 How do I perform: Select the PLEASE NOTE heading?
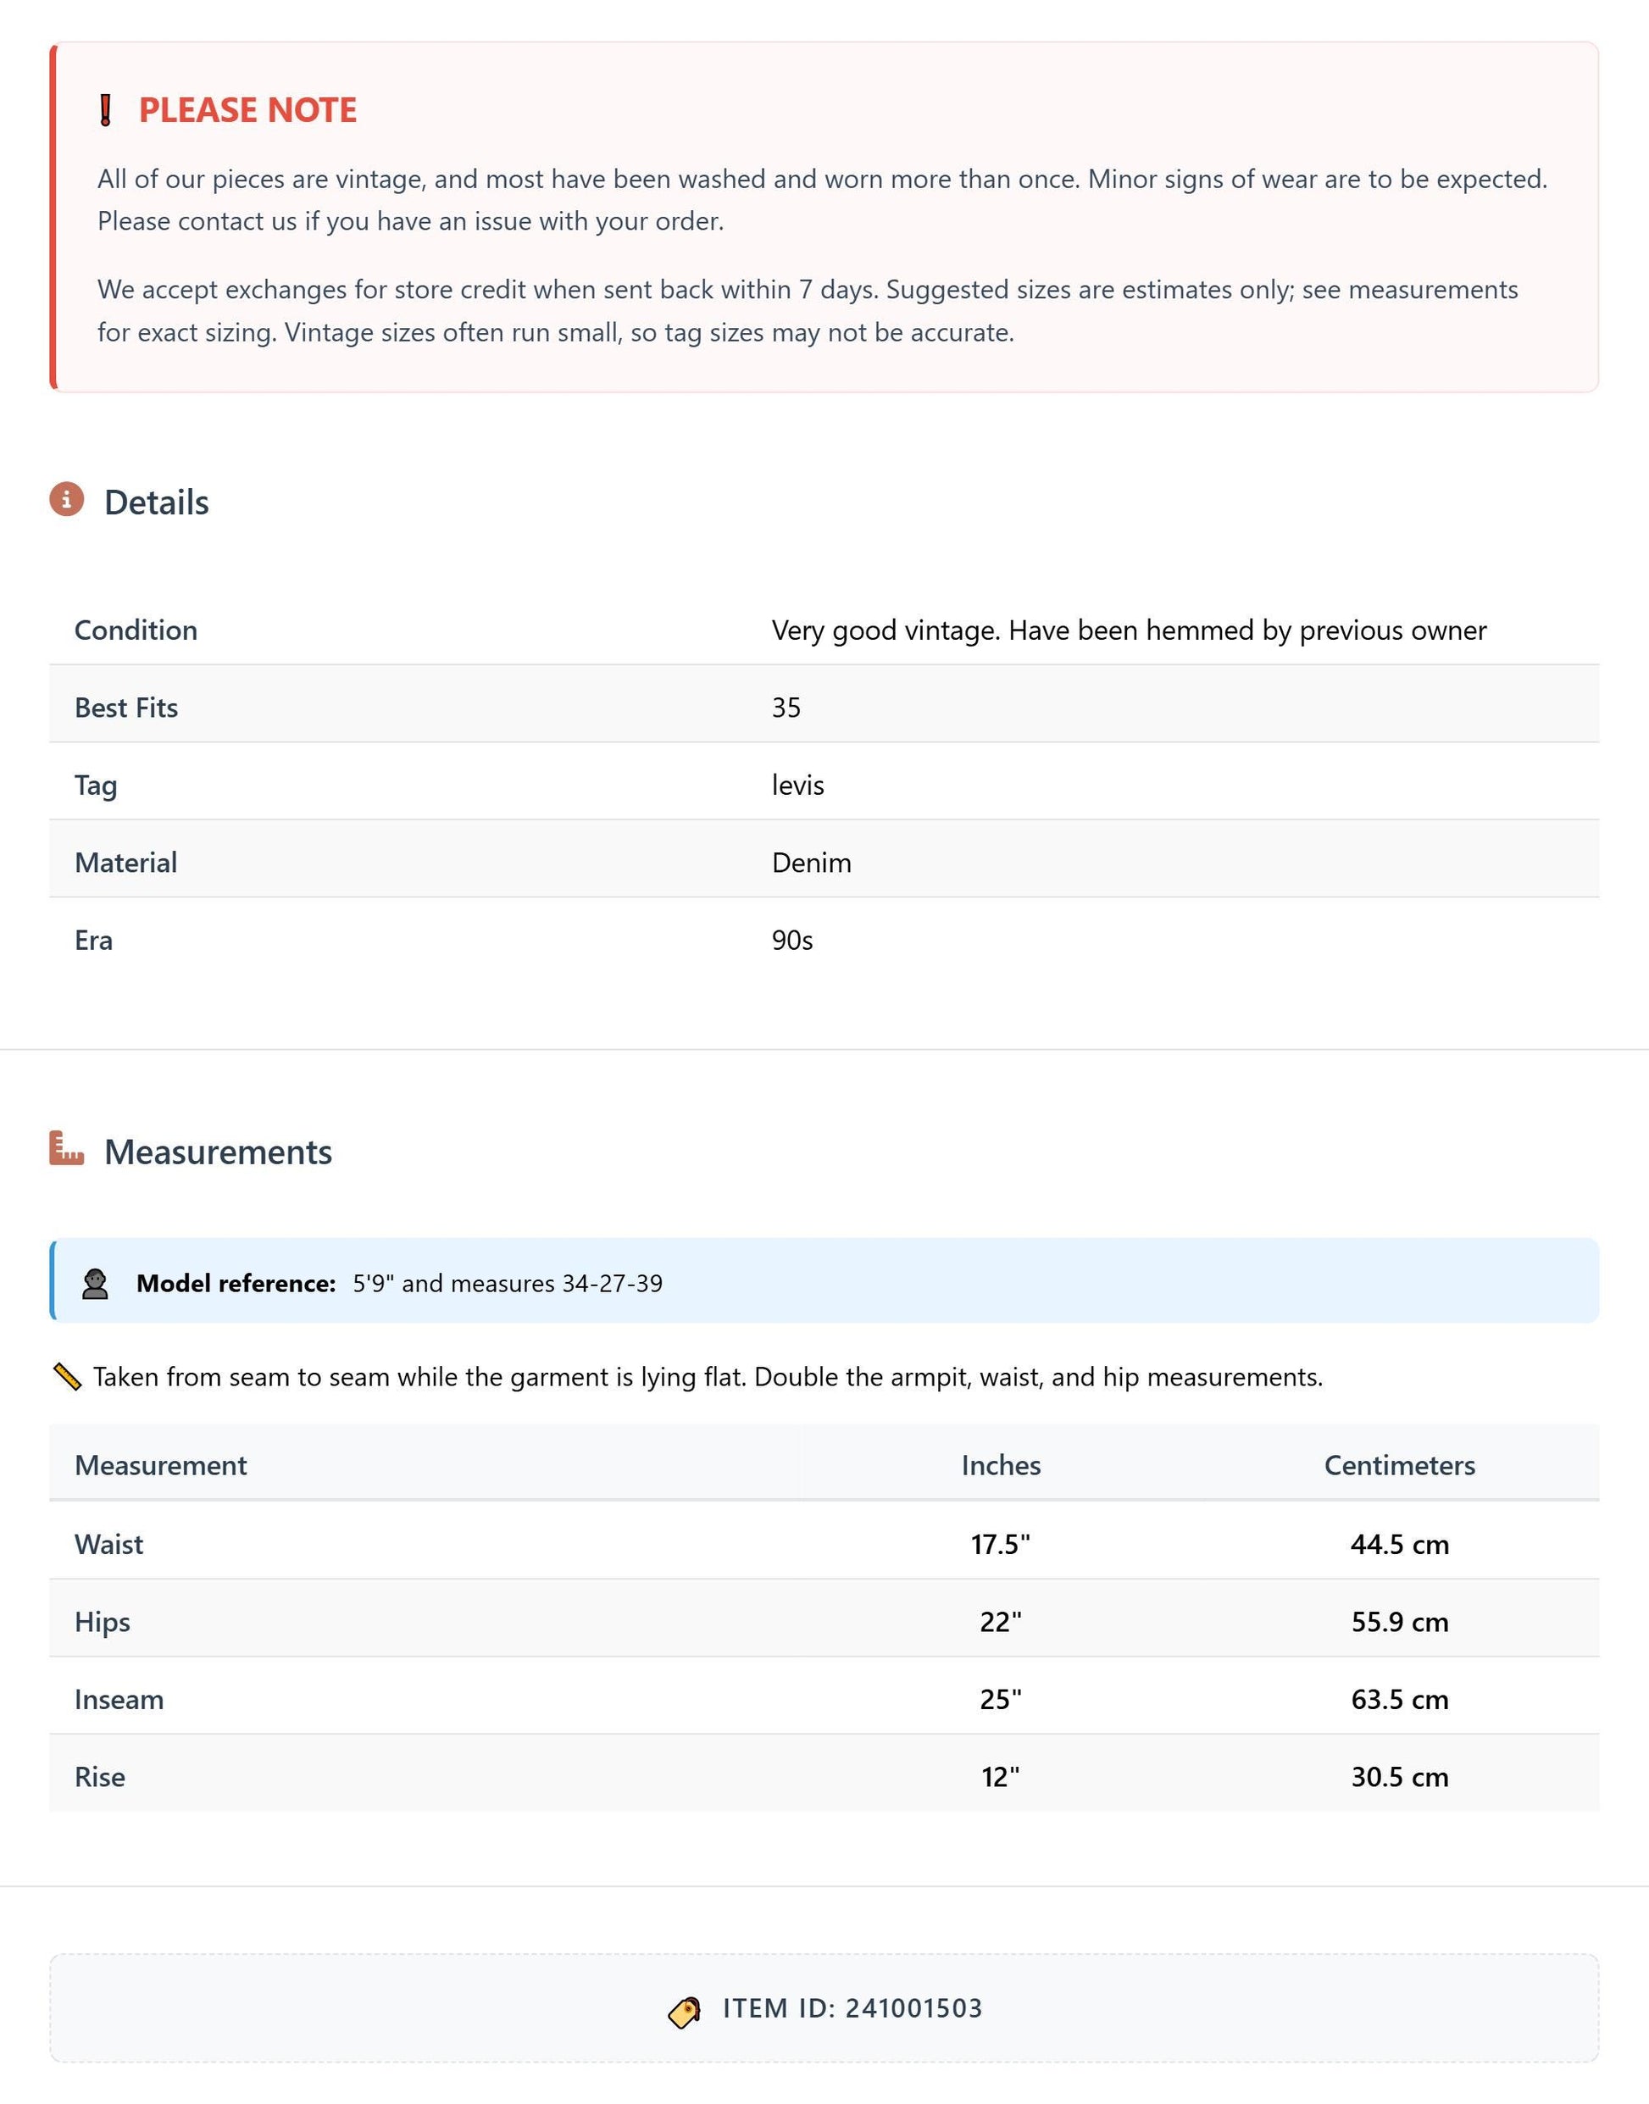(247, 110)
